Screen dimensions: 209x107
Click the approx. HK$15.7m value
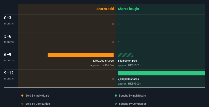click(x=129, y=65)
